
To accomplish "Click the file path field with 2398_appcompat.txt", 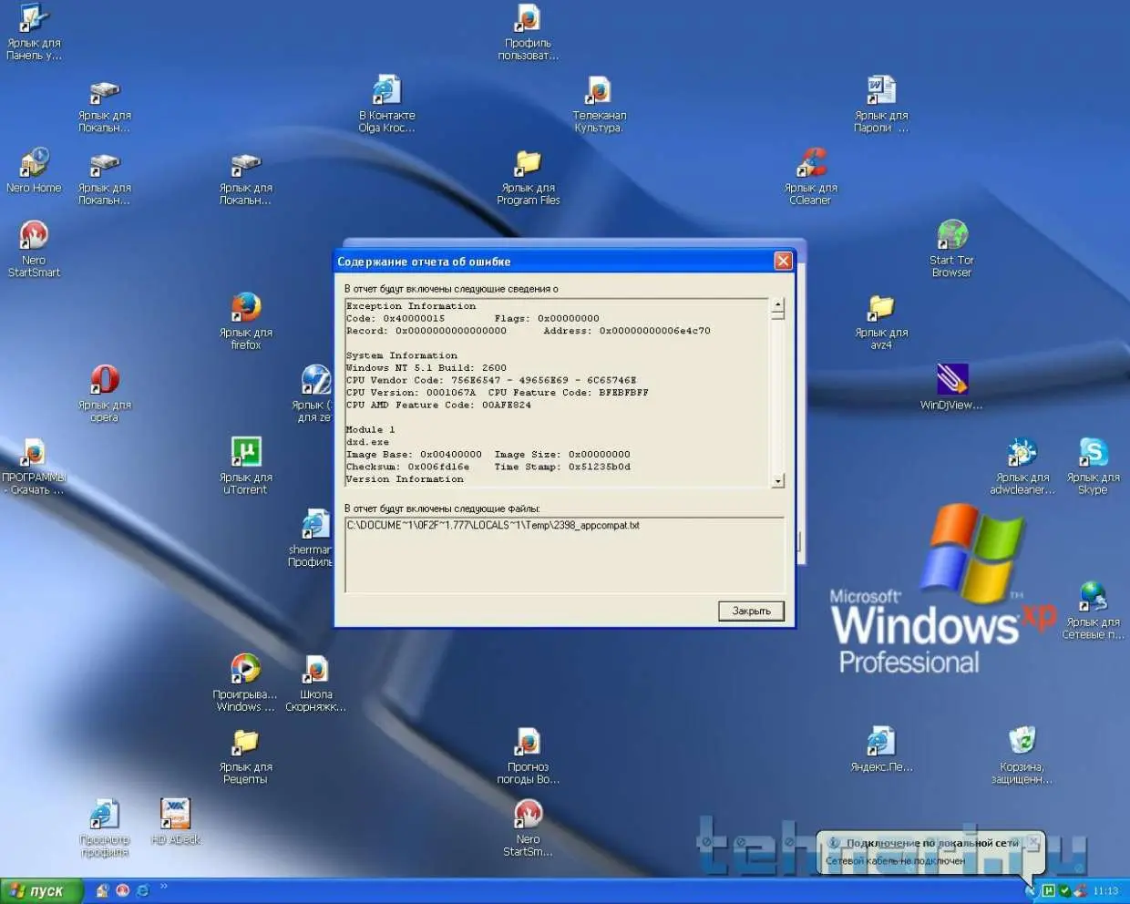I will tap(564, 554).
